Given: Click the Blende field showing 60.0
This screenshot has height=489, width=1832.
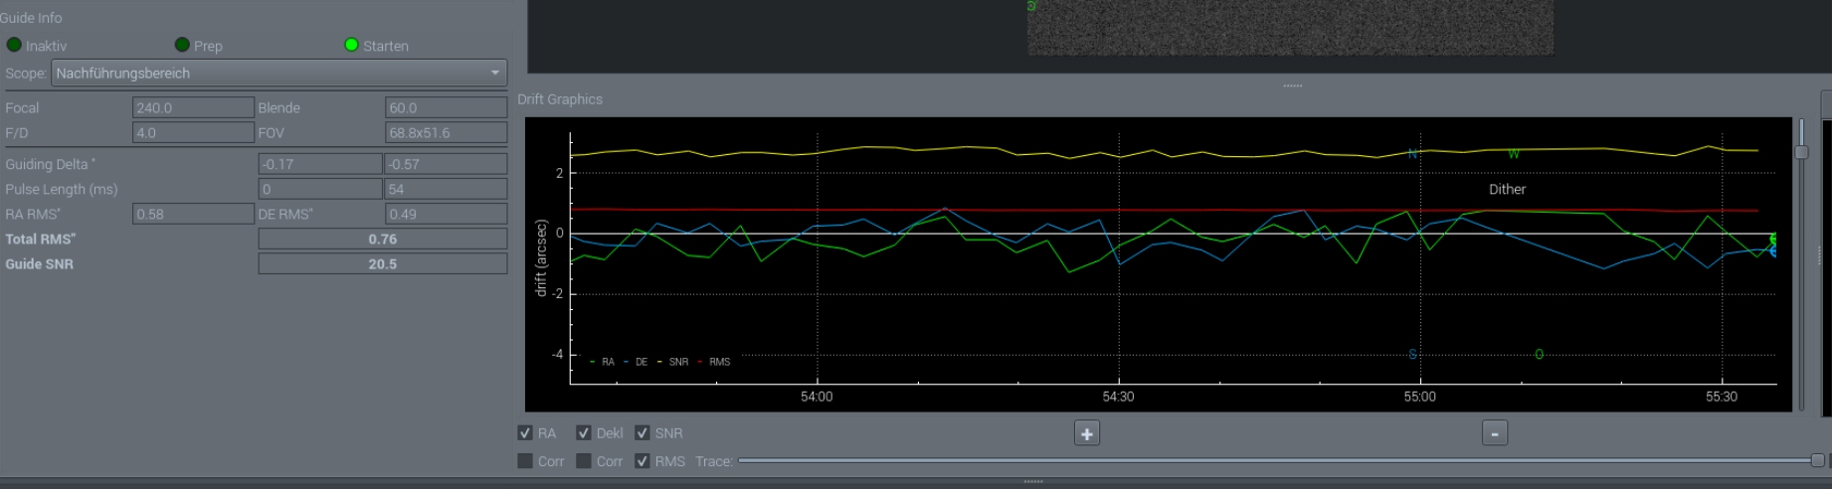Looking at the screenshot, I should click(446, 107).
